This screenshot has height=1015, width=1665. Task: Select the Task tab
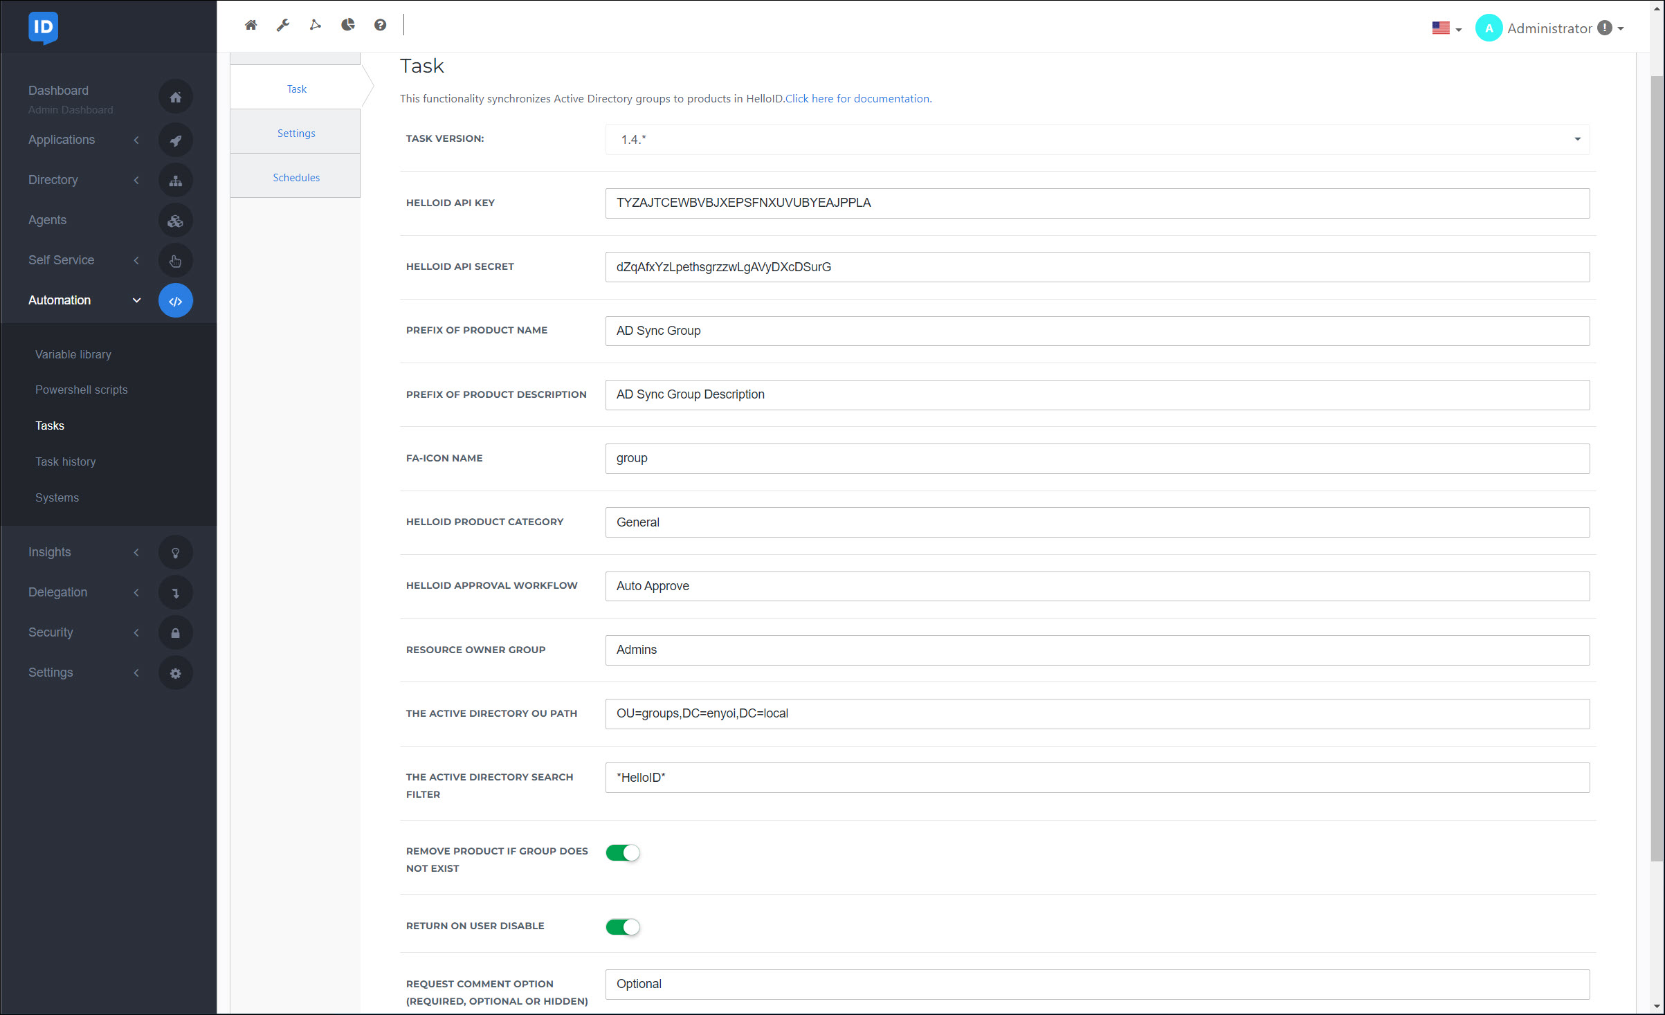point(296,89)
